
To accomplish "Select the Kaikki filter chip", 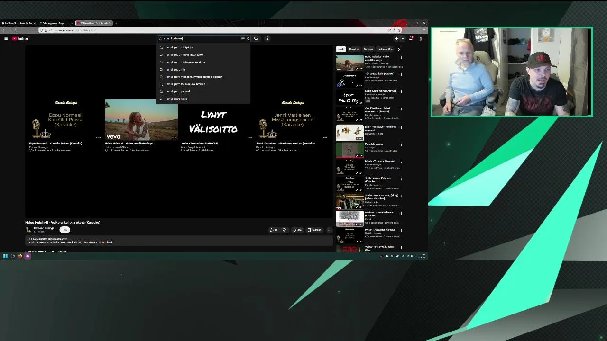I will pos(340,49).
